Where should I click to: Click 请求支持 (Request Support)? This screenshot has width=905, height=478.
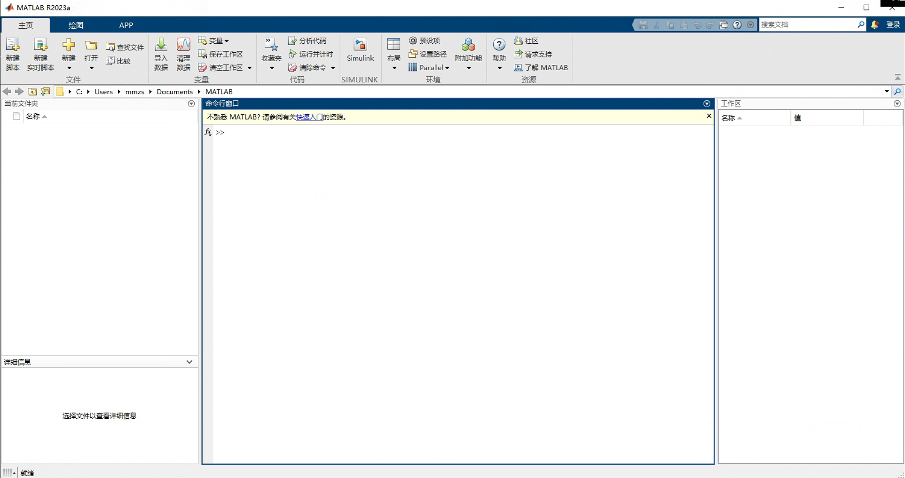click(533, 54)
